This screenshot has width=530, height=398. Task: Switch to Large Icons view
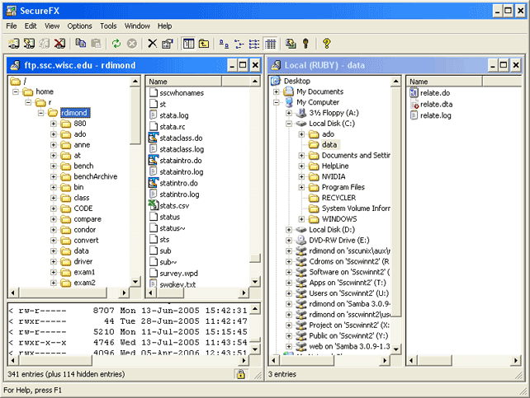click(224, 44)
